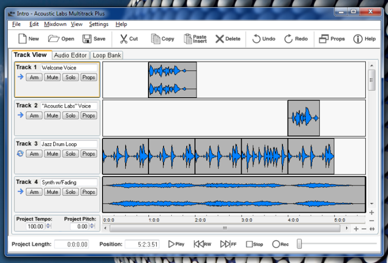Zoom out vertically with the minus icon
The height and width of the screenshot is (263, 388).
(x=371, y=221)
